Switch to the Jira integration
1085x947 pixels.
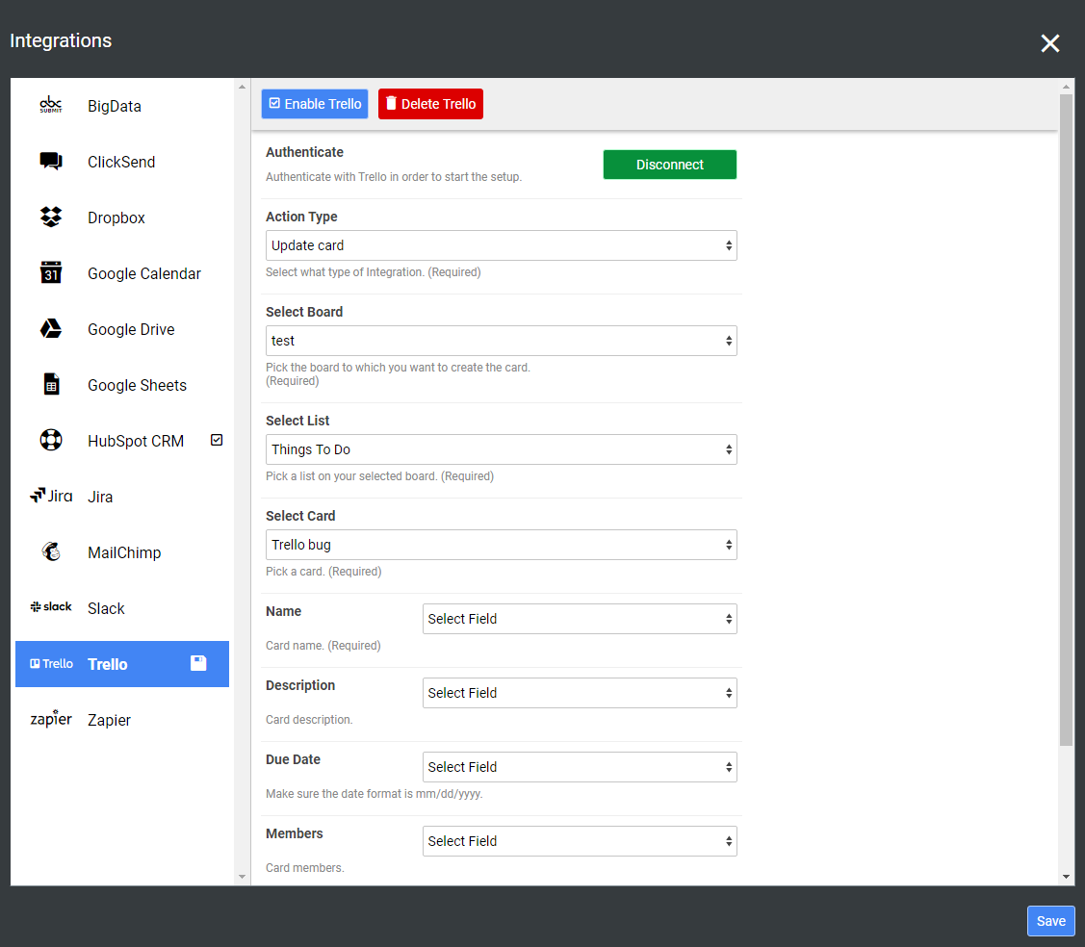(121, 497)
